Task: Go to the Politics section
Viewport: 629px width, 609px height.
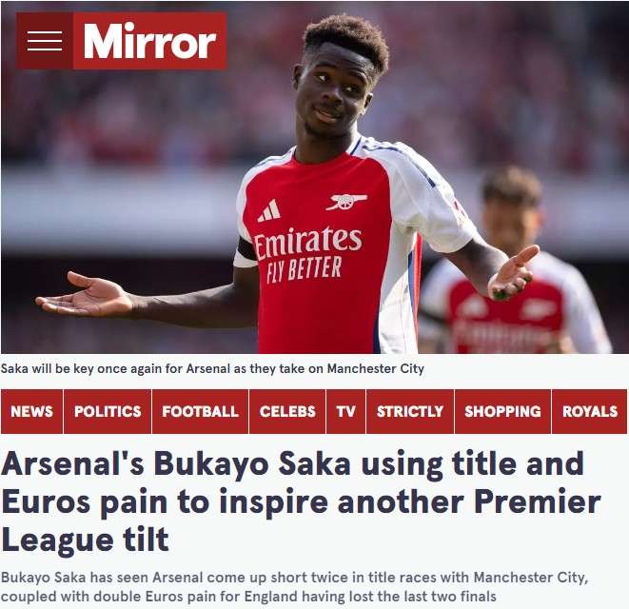Action: [x=108, y=411]
